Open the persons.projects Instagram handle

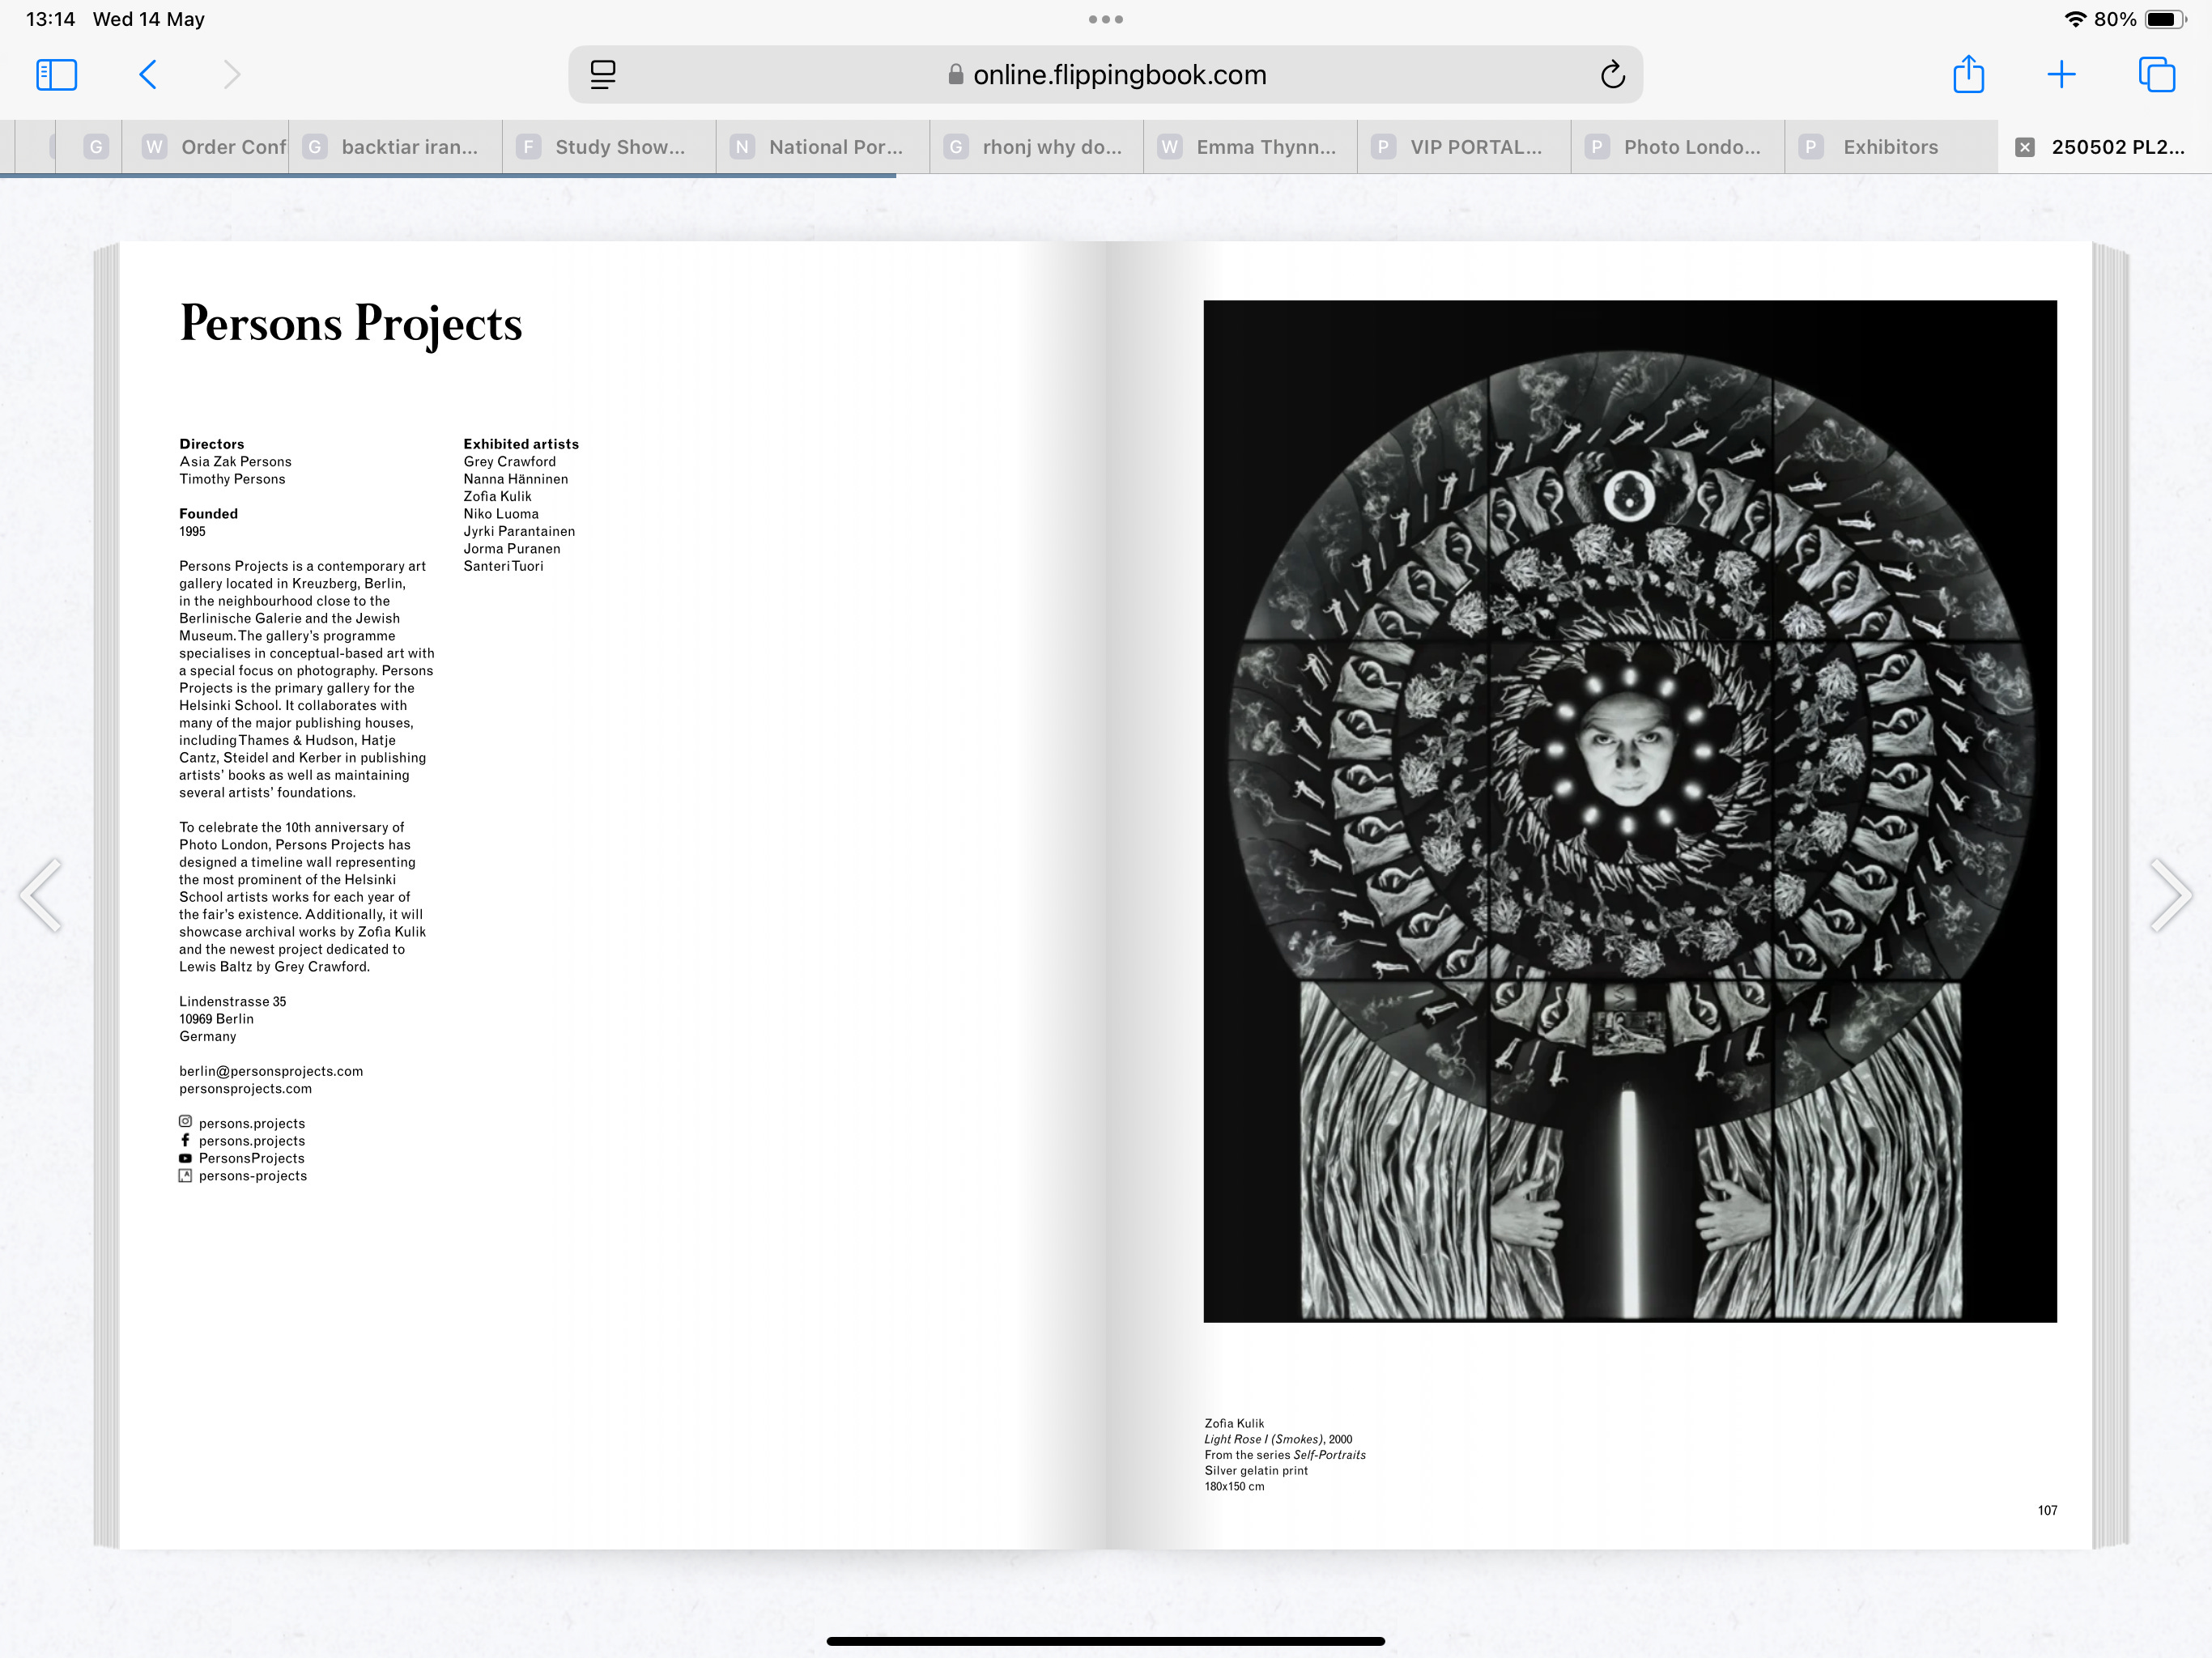pos(252,1123)
